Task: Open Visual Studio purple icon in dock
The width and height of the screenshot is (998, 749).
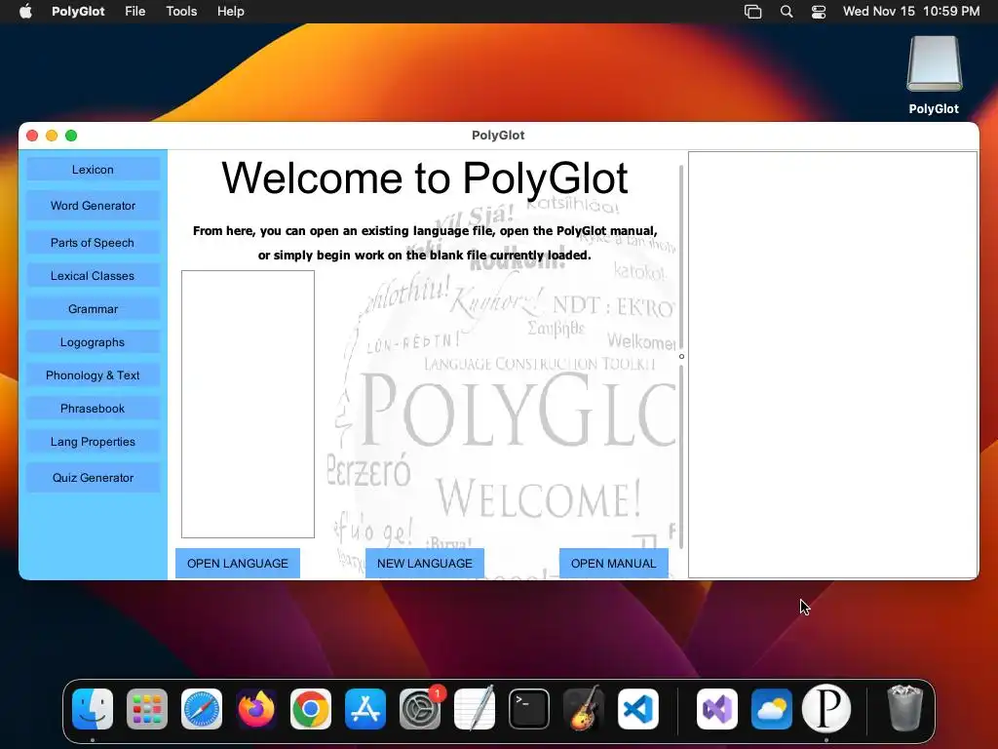Action: tap(717, 709)
